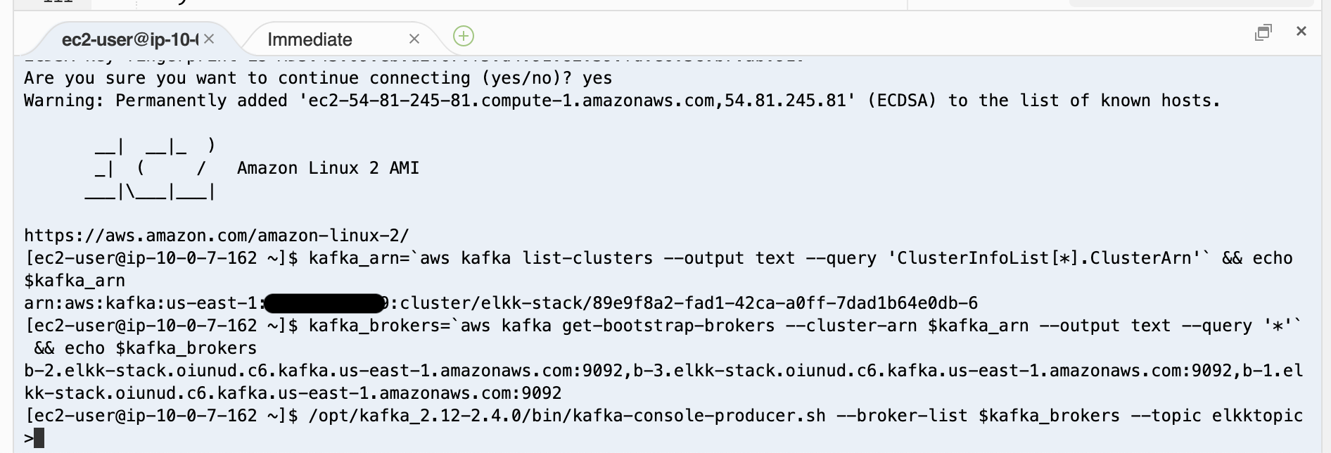Click the elkktopic topic name in the command
1331x453 pixels.
point(1257,416)
